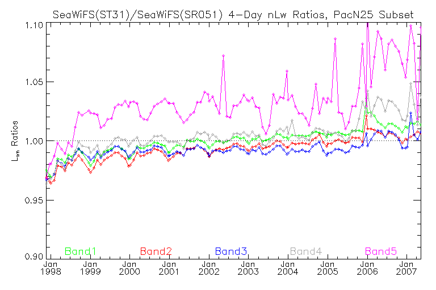Click the Band5 magenta peak at Jan 2004

coord(287,71)
